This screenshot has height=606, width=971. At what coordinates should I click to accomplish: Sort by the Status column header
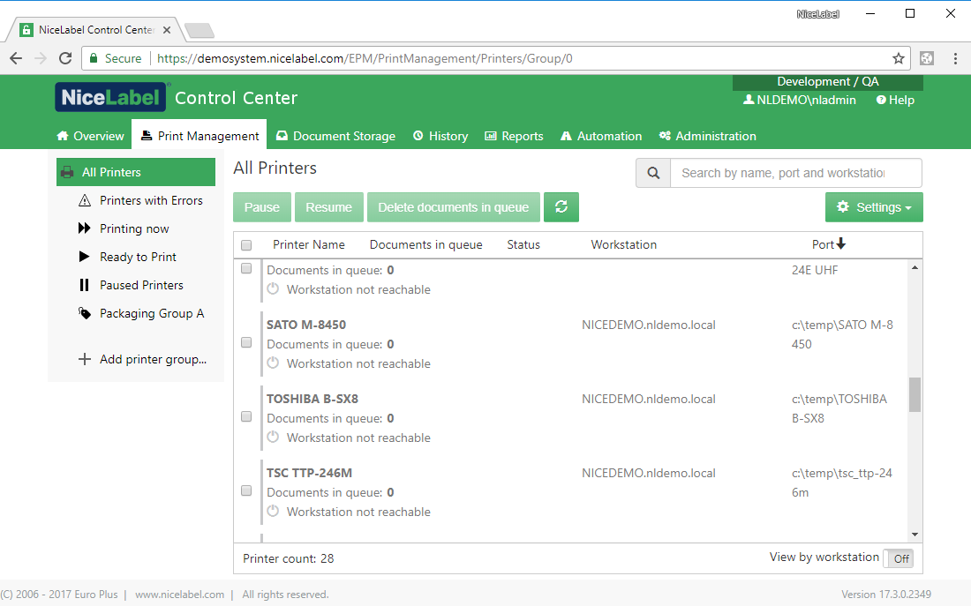523,244
